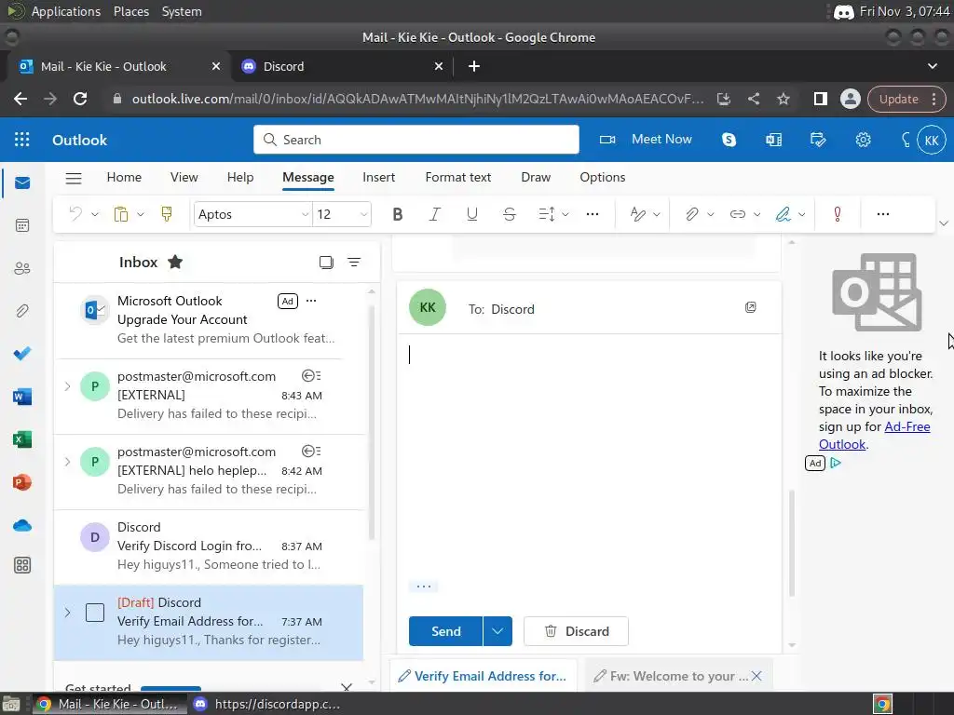Screen dimensions: 954x715
Task: Tick the checkbox on Draft Discord email
Action: point(95,613)
